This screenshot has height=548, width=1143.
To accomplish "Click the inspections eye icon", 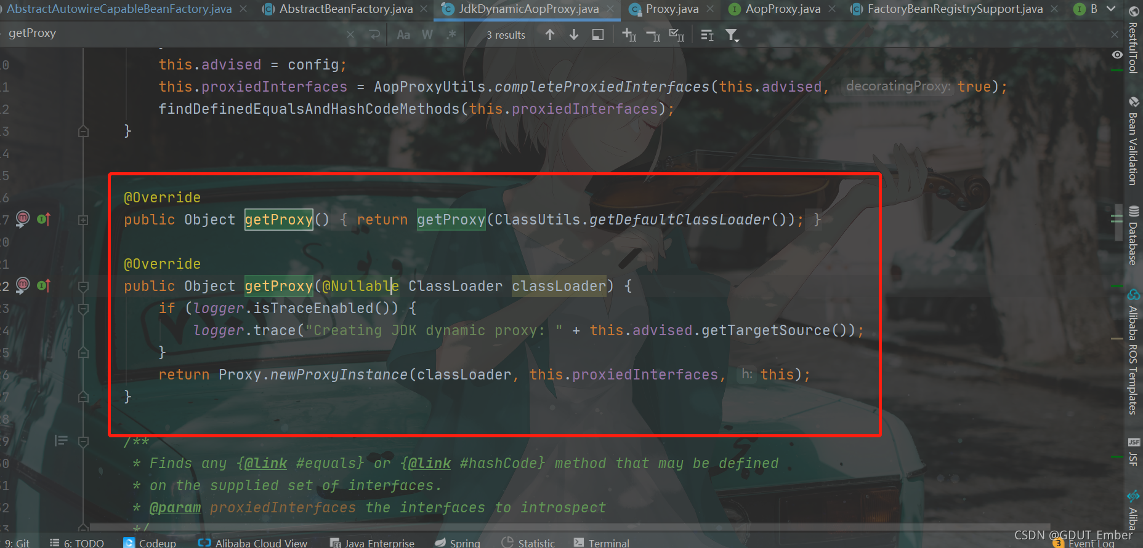I will [1117, 55].
